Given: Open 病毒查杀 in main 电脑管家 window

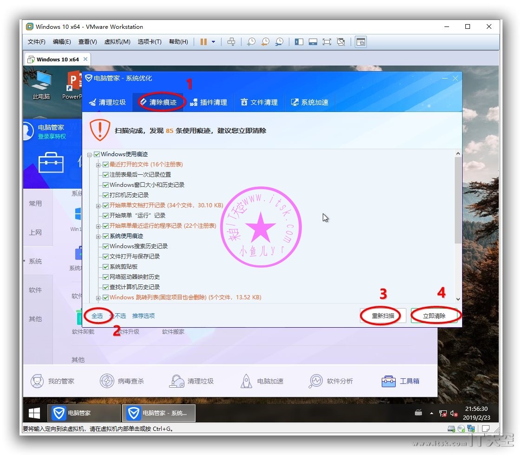Looking at the screenshot, I should click(x=122, y=381).
